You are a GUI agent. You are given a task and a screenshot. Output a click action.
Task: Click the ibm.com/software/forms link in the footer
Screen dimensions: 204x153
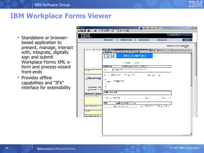(x=56, y=149)
